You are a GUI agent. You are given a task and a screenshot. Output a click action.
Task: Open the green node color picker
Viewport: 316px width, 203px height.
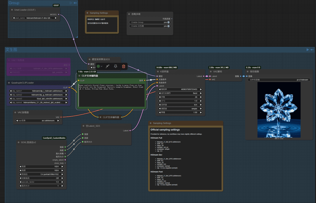pyautogui.click(x=99, y=66)
